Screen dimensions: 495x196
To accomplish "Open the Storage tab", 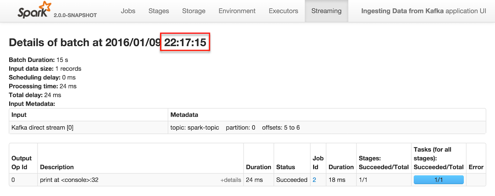I will click(194, 11).
